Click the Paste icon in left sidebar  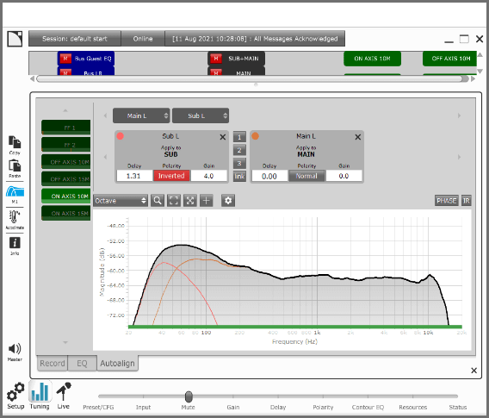coord(15,165)
